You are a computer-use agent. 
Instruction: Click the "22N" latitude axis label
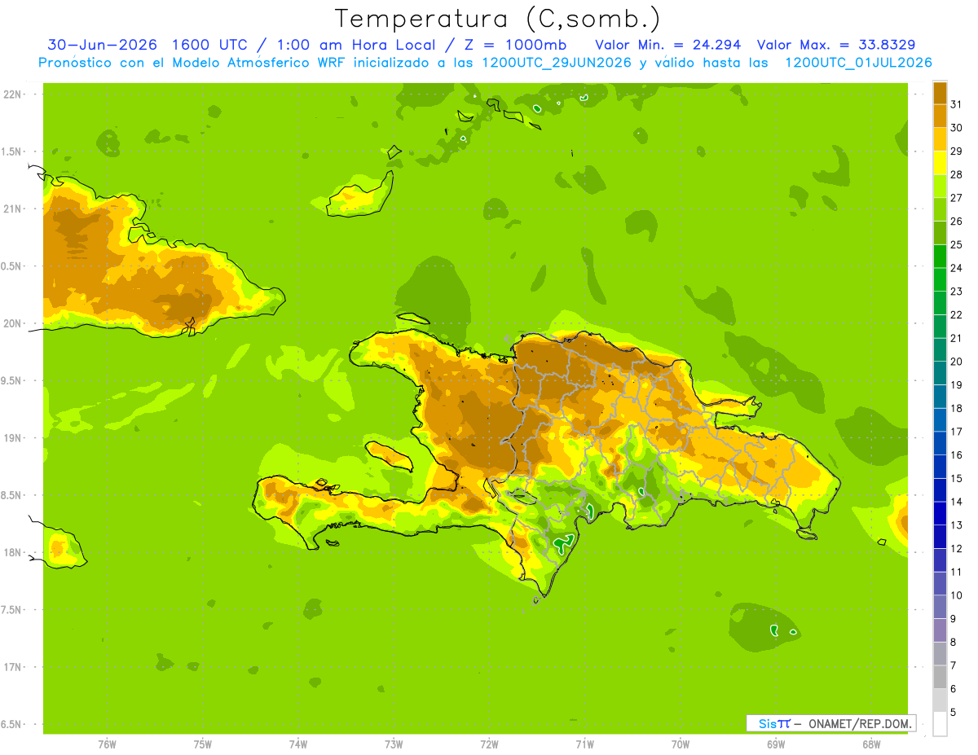(12, 94)
